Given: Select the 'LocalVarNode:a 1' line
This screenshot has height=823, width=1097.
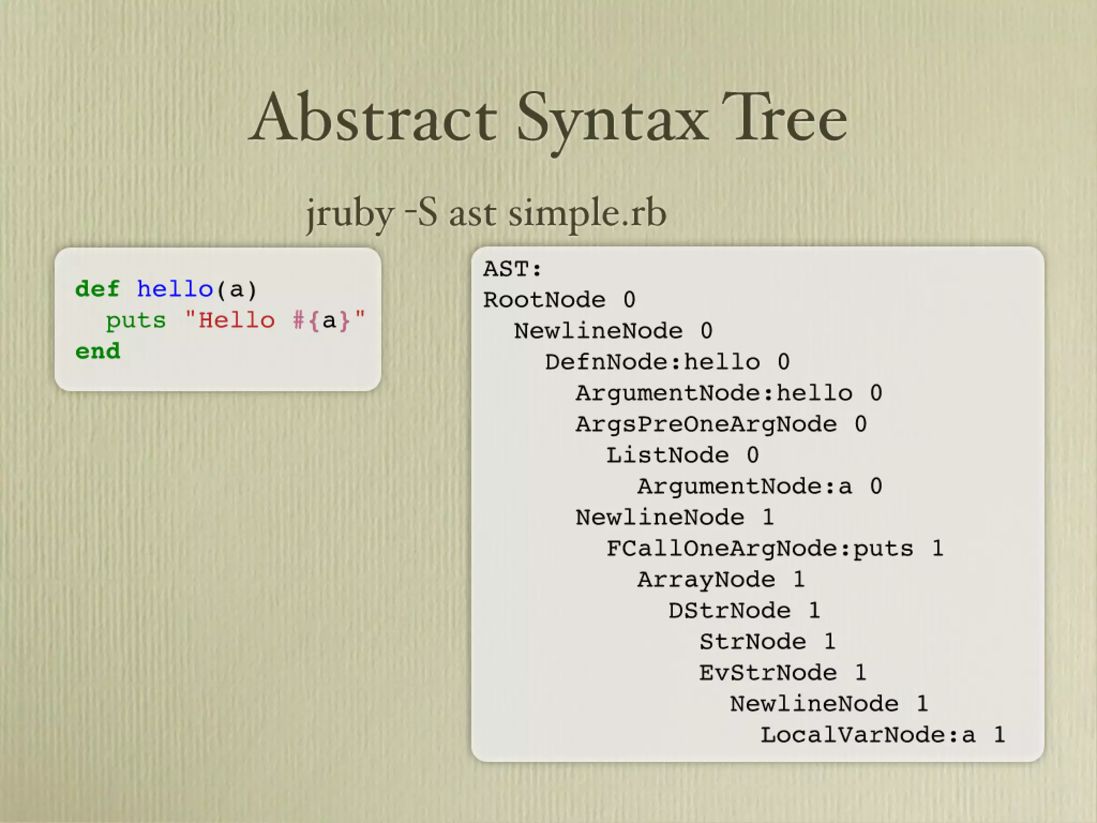Looking at the screenshot, I should pos(883,735).
